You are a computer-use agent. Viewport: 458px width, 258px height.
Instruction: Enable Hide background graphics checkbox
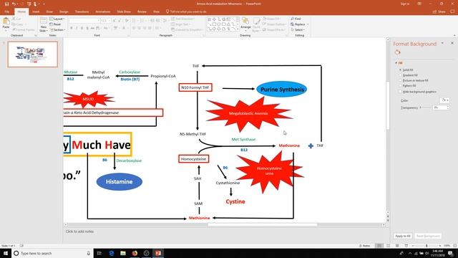[400, 92]
